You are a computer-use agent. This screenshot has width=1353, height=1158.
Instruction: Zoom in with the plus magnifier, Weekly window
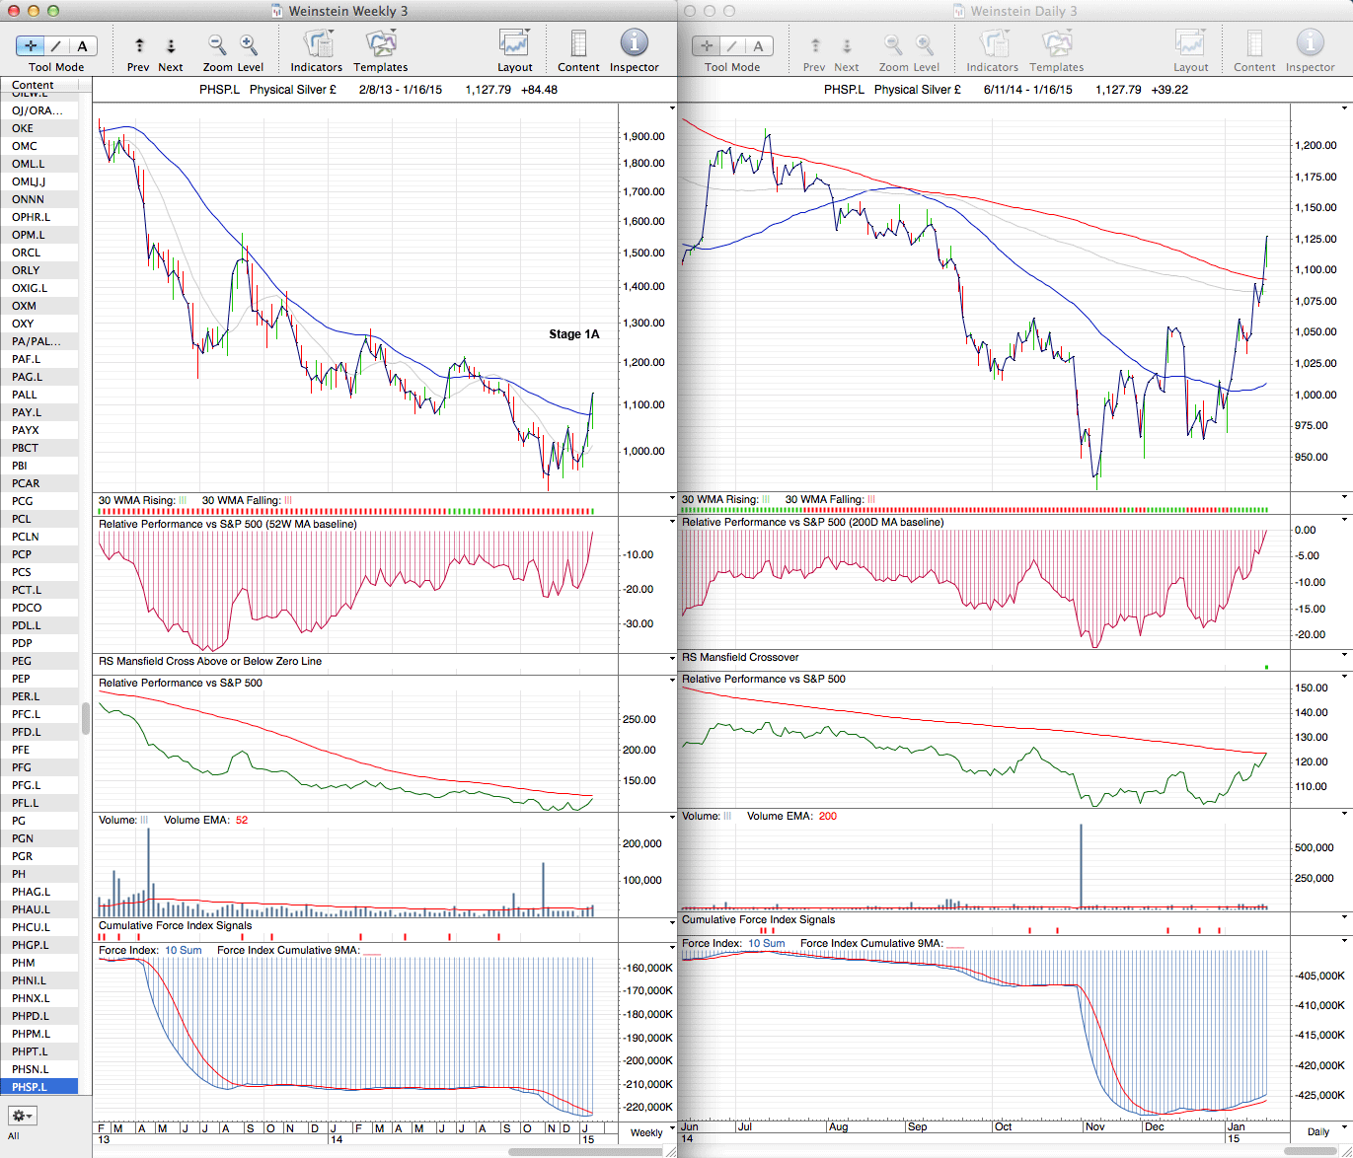pos(249,45)
